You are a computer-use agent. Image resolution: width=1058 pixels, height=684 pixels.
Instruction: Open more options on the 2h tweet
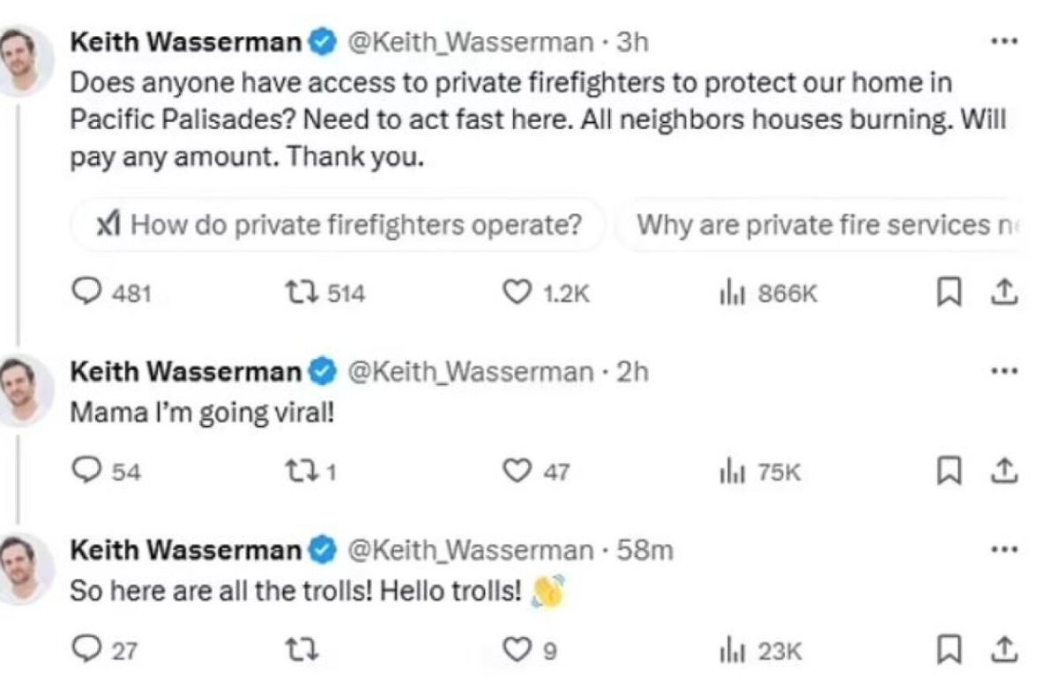(1004, 372)
